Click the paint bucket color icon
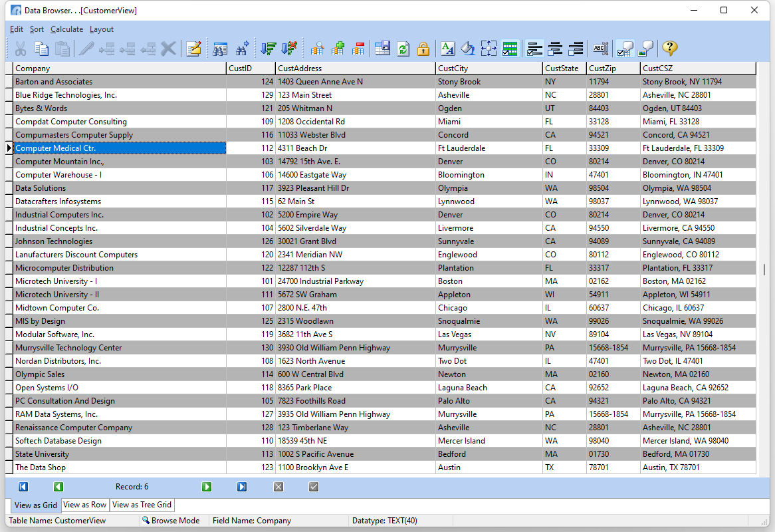 467,49
